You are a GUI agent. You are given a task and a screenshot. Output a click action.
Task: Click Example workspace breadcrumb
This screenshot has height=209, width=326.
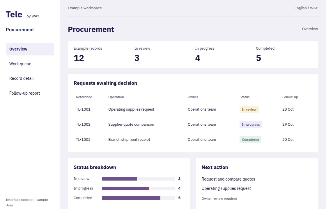click(x=85, y=8)
